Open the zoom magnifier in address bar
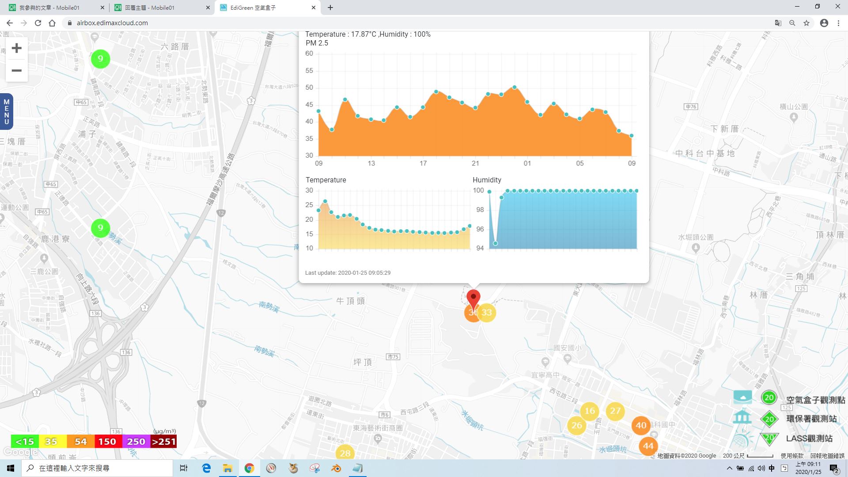848x477 pixels. tap(792, 23)
